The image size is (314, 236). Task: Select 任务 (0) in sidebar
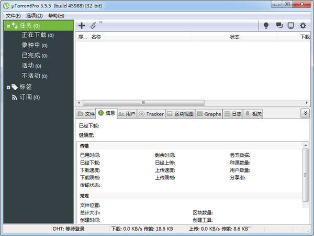click(39, 26)
